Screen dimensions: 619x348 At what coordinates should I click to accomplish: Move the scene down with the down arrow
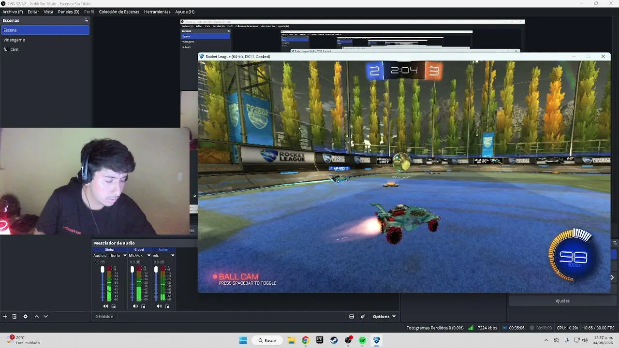46,317
